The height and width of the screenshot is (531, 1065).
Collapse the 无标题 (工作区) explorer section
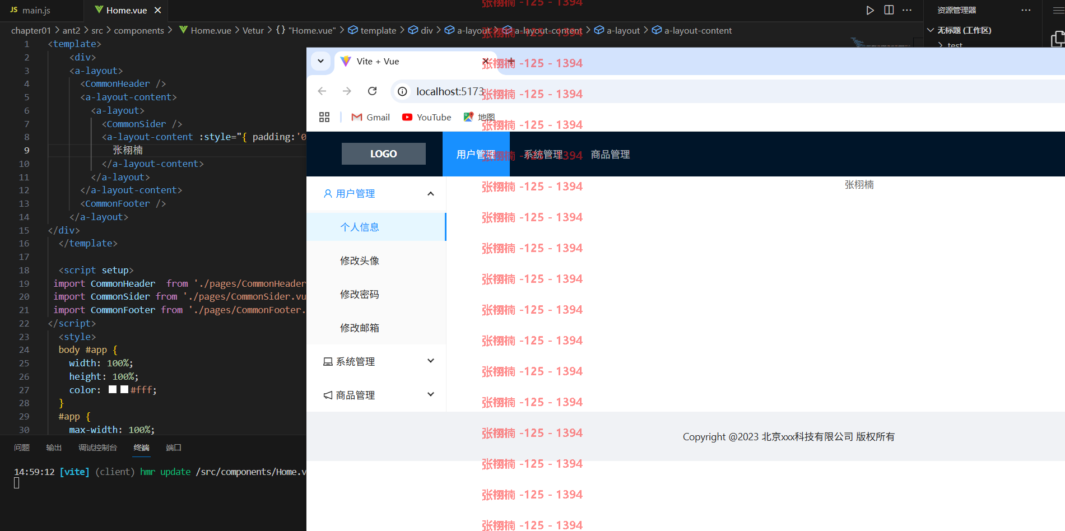[931, 30]
